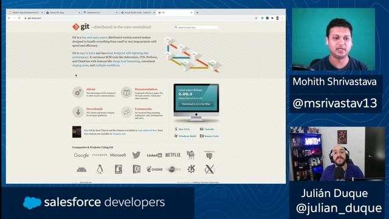This screenshot has height=219, width=389.
Task: Open the Chrome profile avatar
Action: pos(277,18)
